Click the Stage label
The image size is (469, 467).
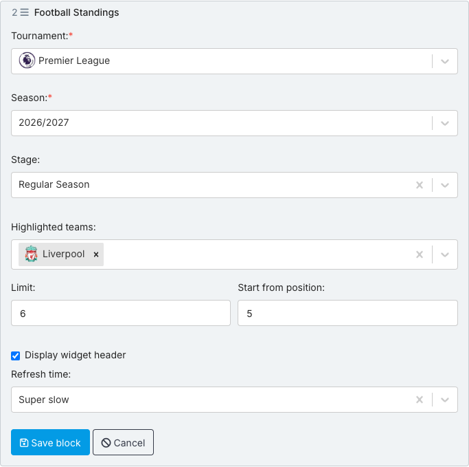(x=25, y=160)
